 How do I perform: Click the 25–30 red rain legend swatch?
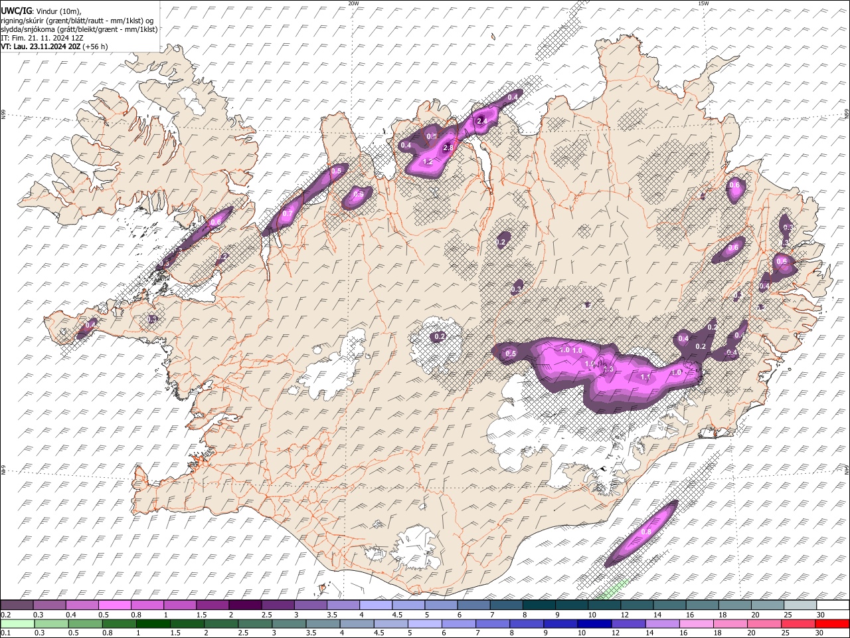coord(799,623)
